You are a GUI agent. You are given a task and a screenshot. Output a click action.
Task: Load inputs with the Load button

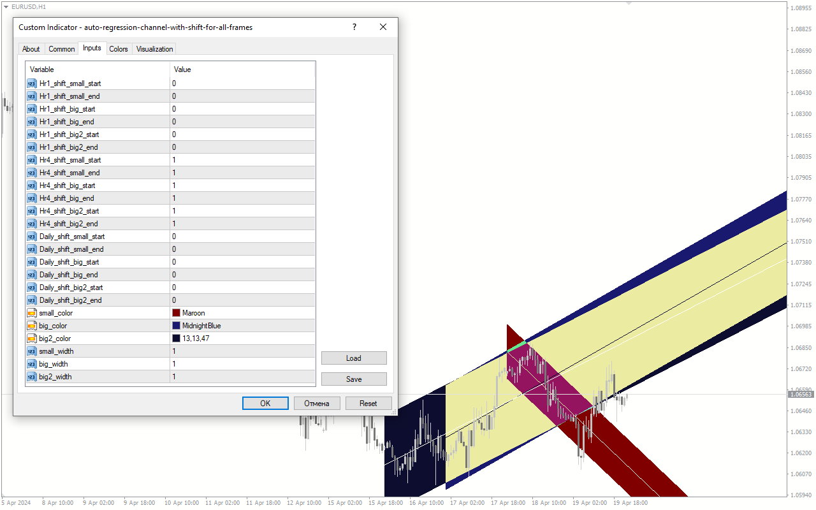[x=354, y=358]
